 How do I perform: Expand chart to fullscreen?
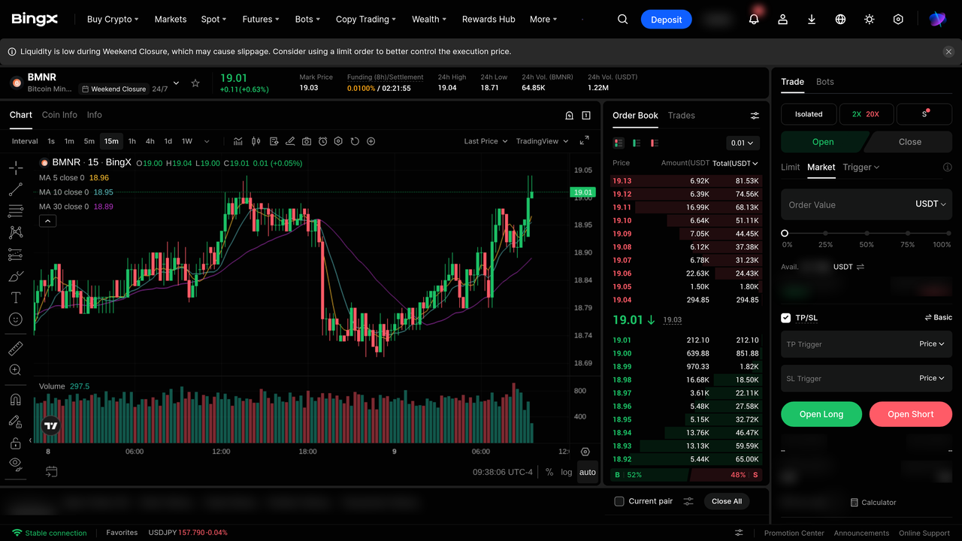(584, 141)
